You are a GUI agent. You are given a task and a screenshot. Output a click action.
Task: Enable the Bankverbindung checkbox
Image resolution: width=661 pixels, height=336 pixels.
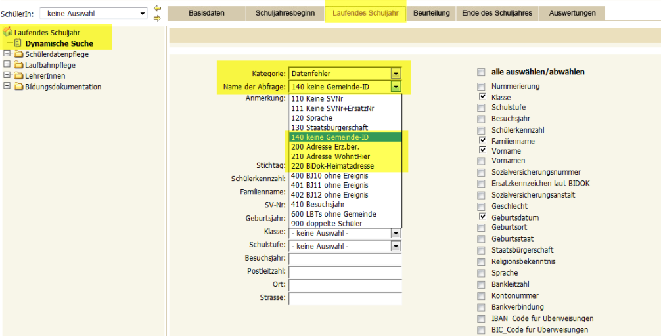481,307
